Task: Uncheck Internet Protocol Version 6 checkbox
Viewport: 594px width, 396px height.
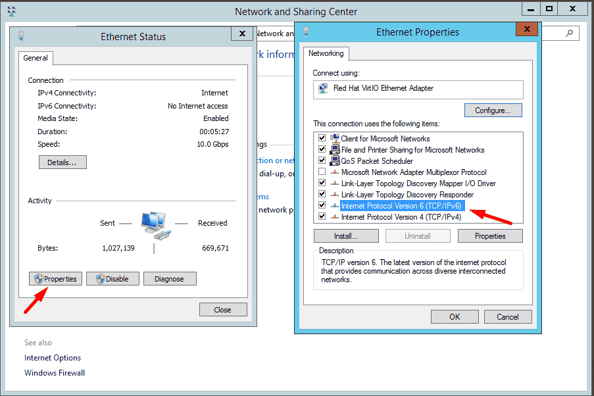Action: pyautogui.click(x=322, y=206)
